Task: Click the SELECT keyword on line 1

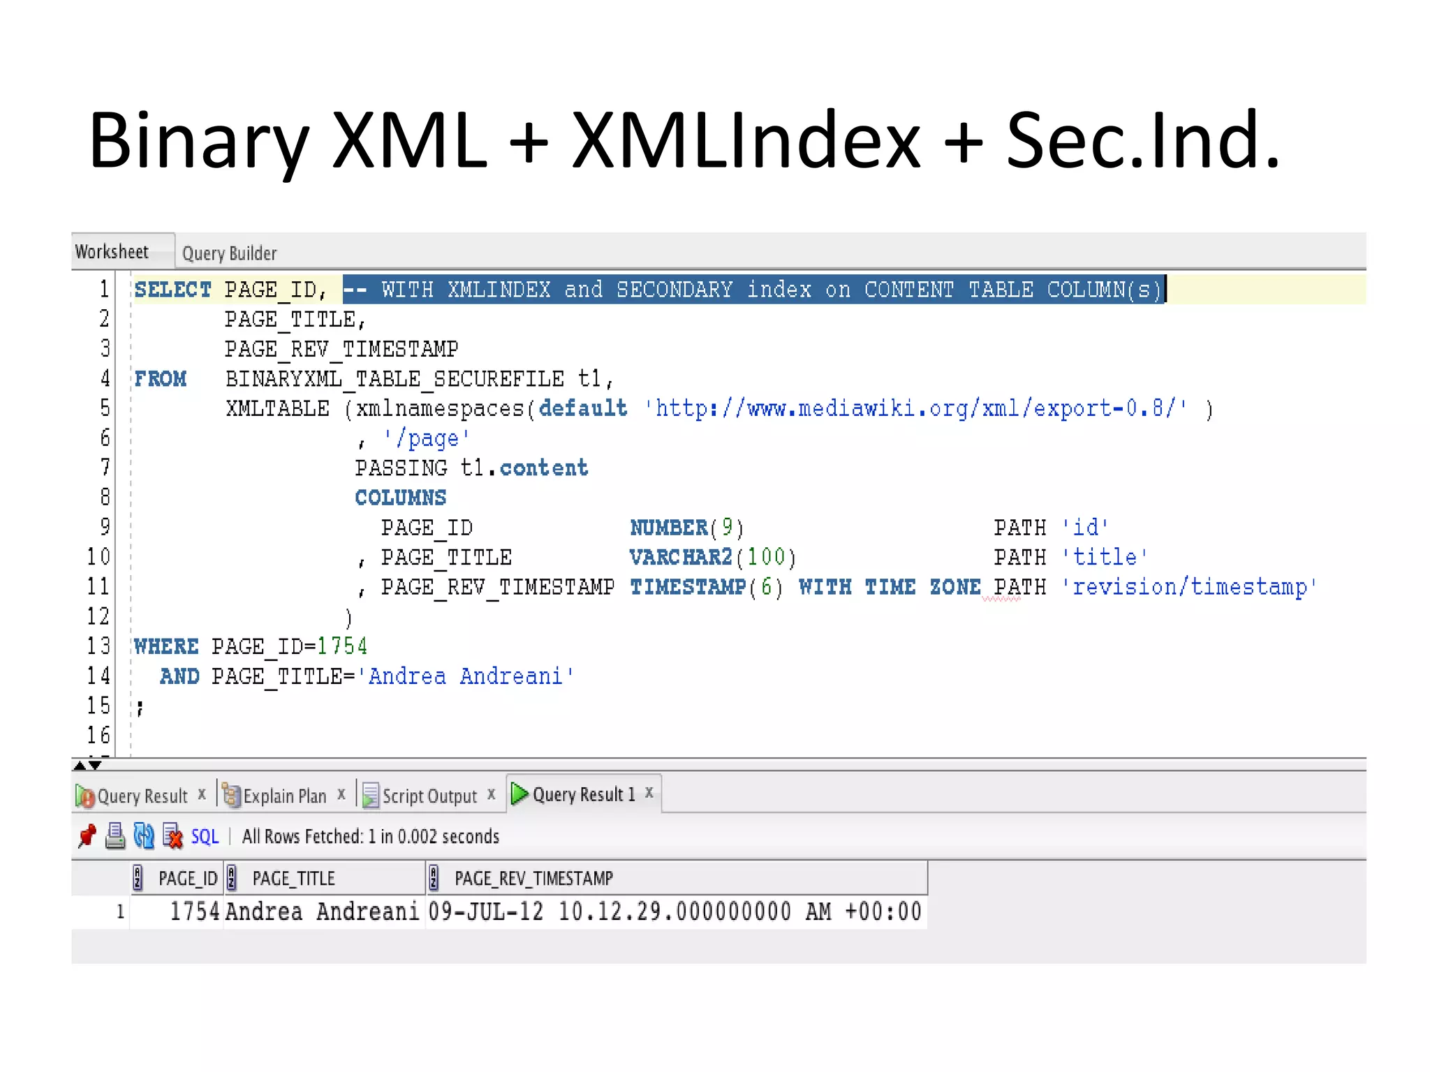Action: pos(172,289)
